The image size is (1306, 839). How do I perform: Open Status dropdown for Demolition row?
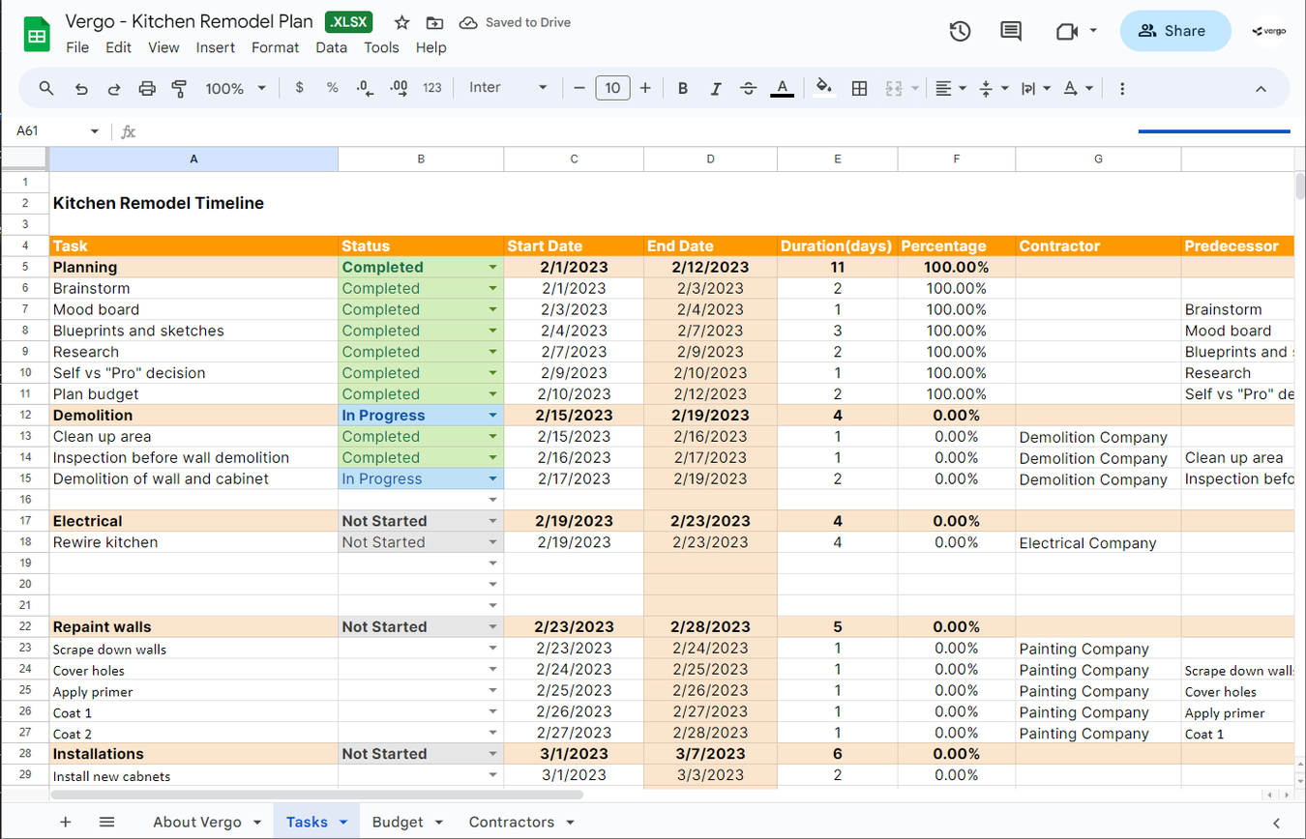point(492,416)
